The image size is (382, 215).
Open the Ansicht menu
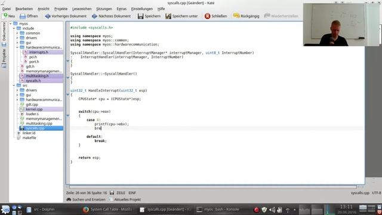click(44, 9)
